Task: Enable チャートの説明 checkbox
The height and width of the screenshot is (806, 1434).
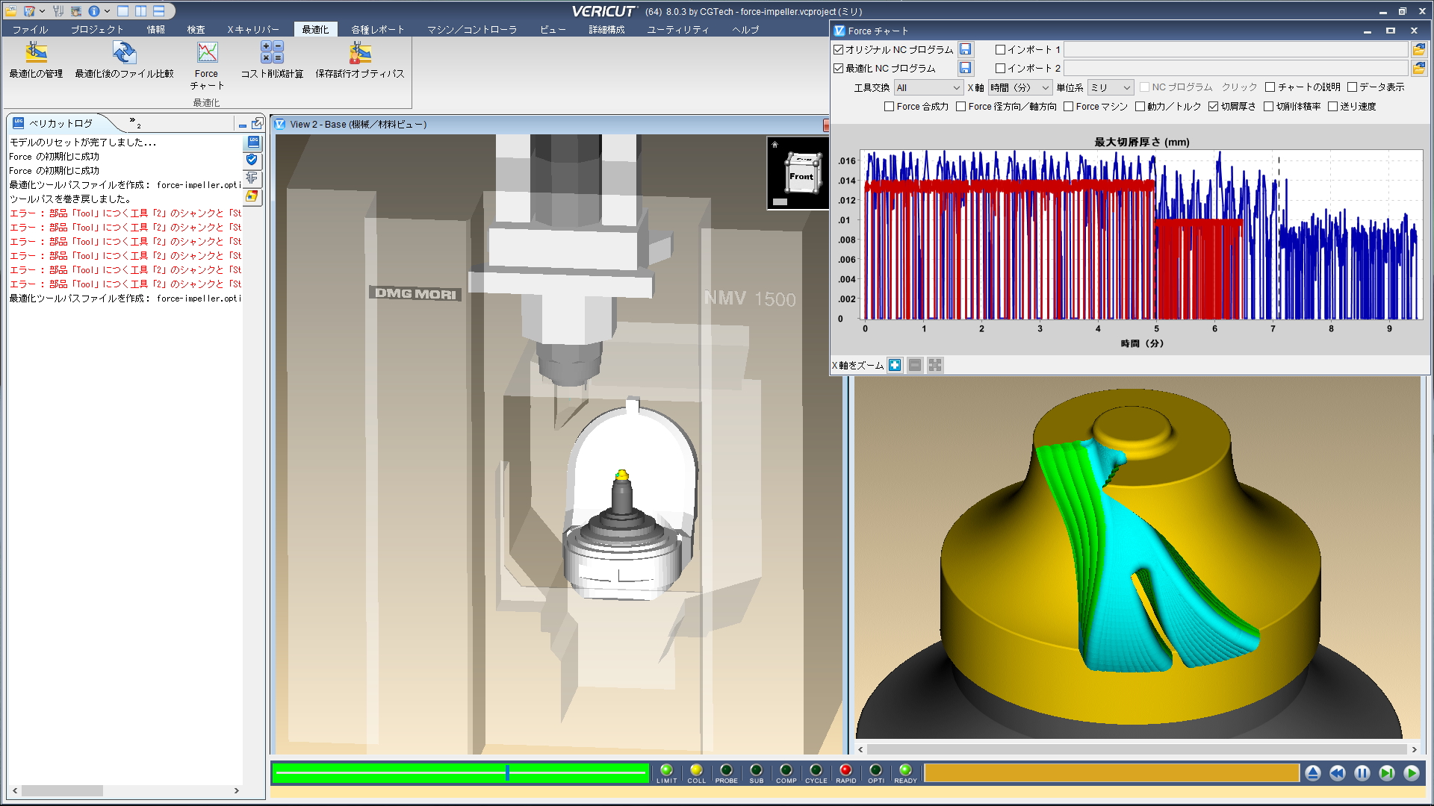Action: coord(1270,87)
